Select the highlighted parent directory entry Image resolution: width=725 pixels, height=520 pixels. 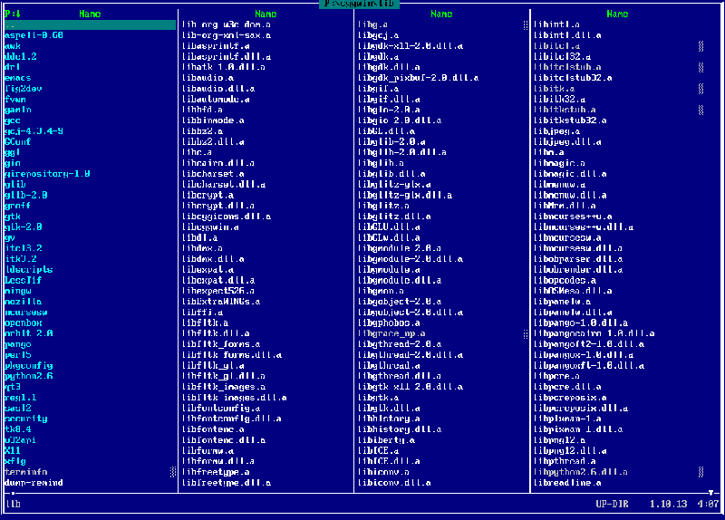(89, 24)
